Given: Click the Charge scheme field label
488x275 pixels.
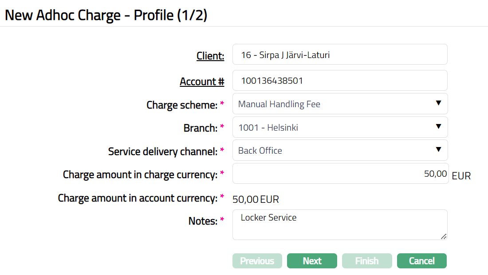Looking at the screenshot, I should 182,105.
